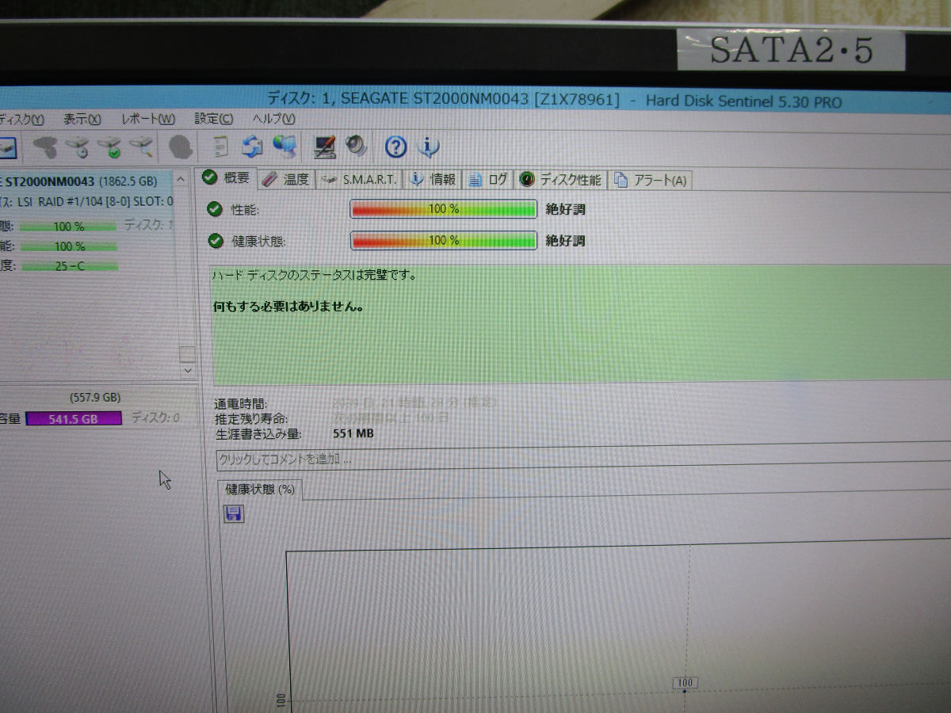Click the blue info 'i' toolbar icon

click(428, 147)
